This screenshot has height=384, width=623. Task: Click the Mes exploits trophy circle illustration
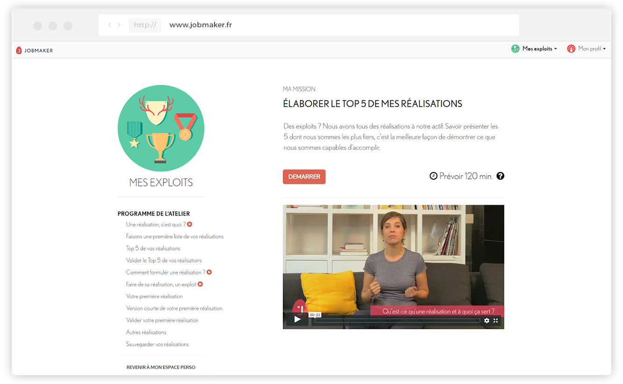click(161, 128)
